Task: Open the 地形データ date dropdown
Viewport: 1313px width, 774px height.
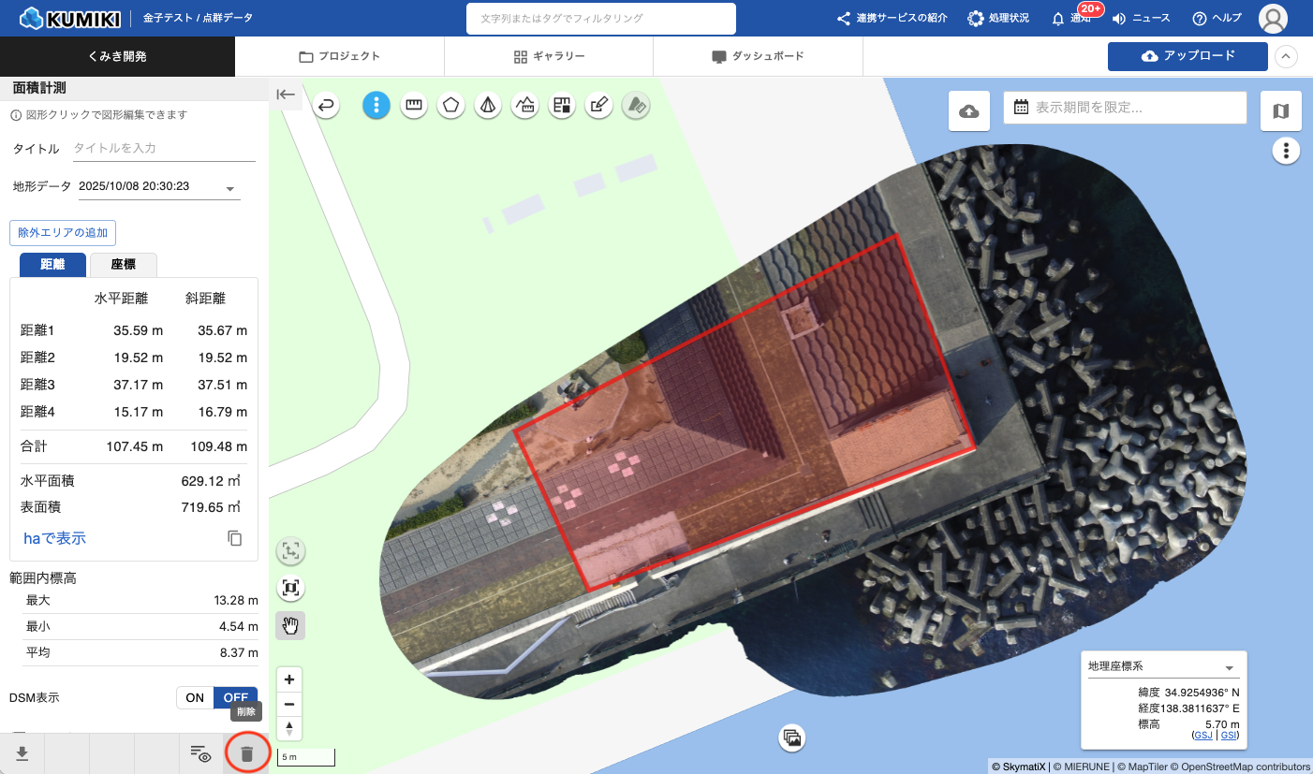Action: click(230, 189)
